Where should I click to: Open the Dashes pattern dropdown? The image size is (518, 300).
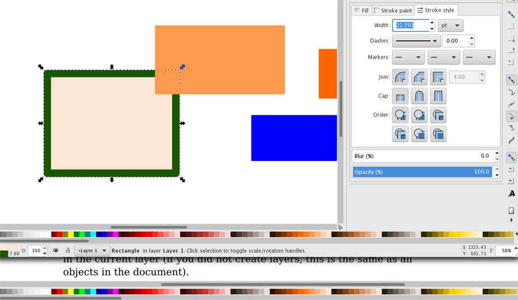416,41
